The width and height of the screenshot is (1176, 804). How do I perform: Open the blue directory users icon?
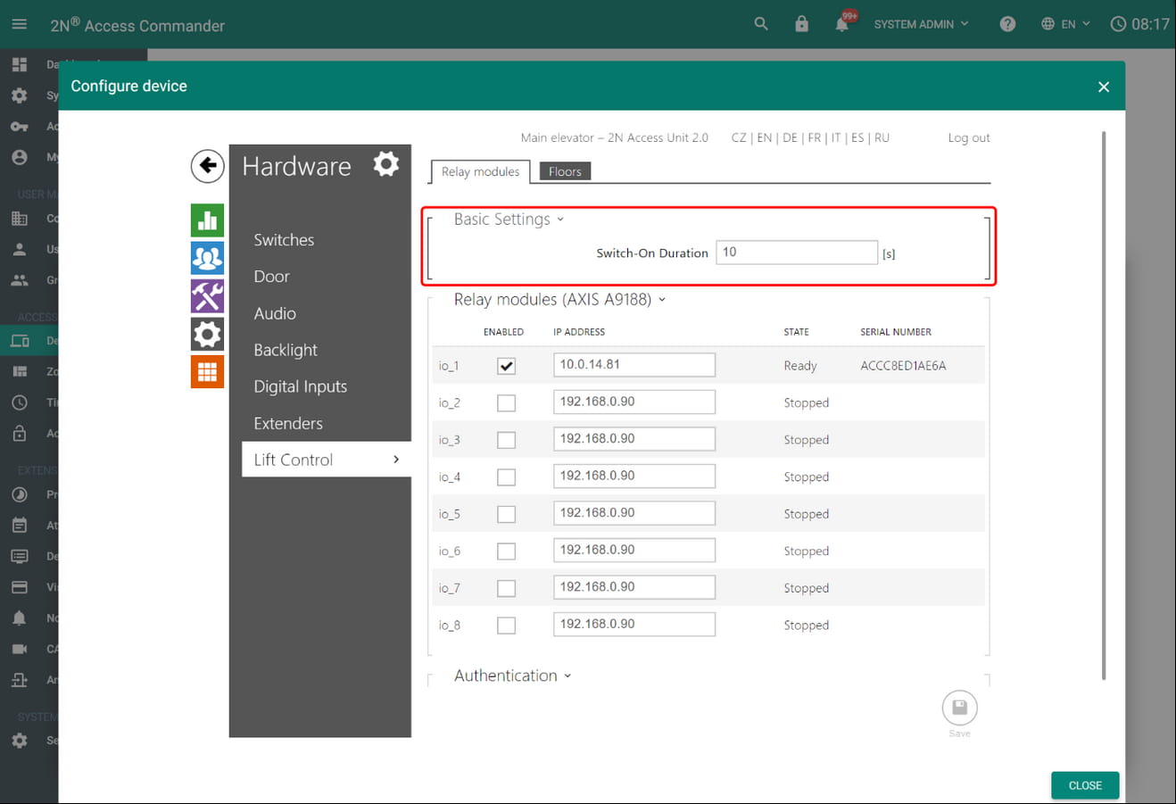pos(207,258)
